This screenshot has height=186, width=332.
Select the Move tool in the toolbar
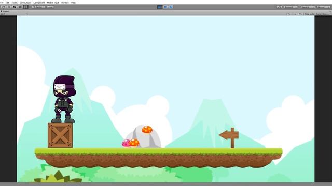tap(9, 7)
